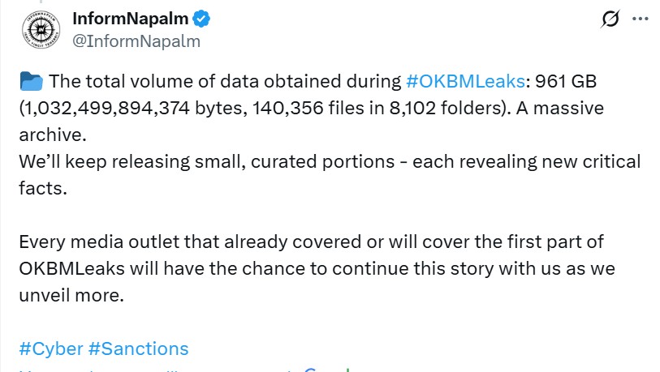Click the "unveil more." text
660x372 pixels.
click(71, 295)
